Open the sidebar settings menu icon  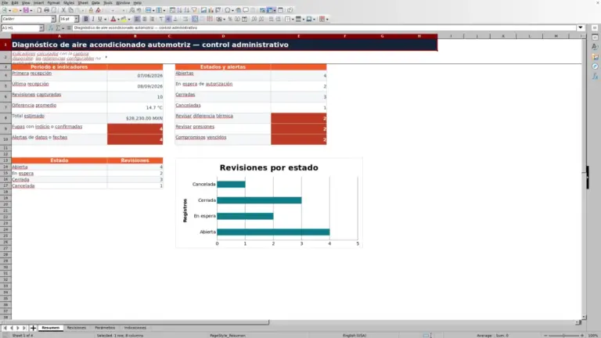tap(595, 28)
